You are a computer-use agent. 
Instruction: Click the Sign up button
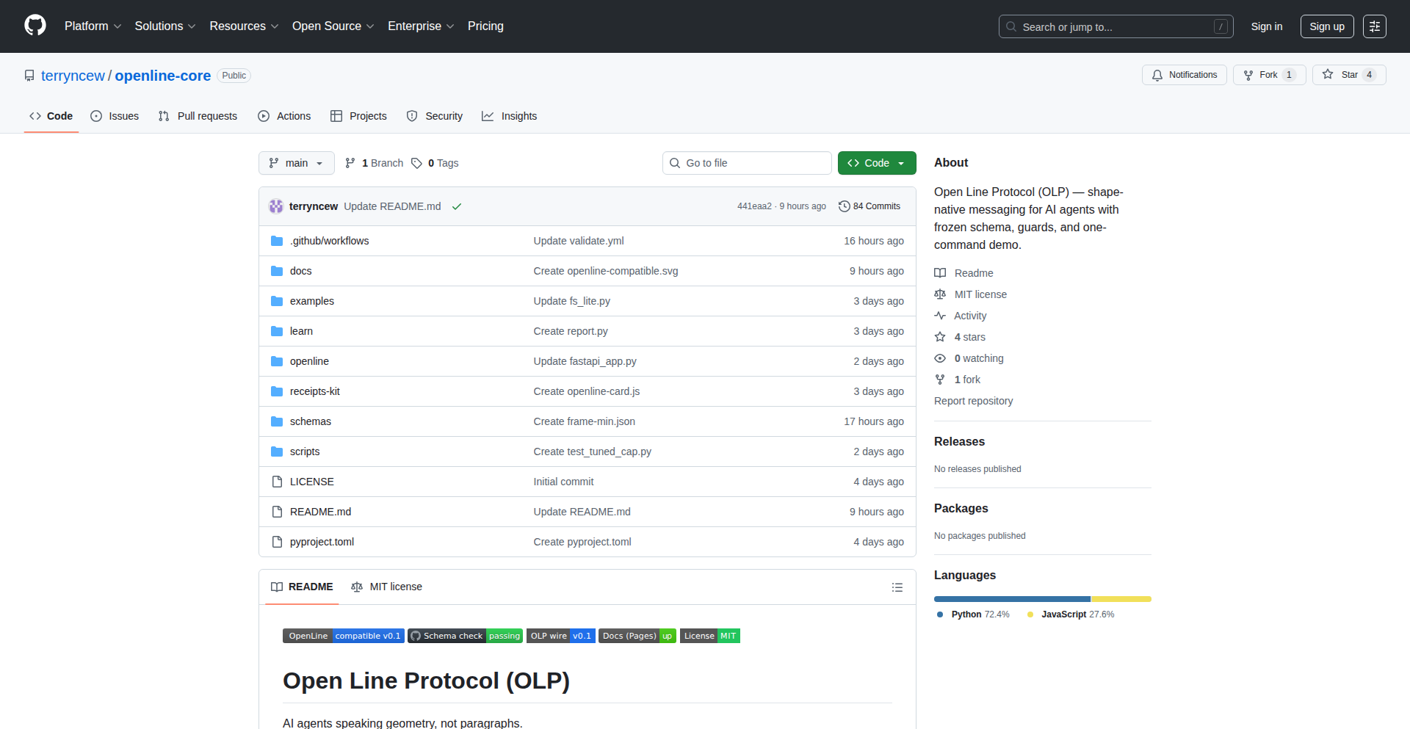[x=1327, y=26]
